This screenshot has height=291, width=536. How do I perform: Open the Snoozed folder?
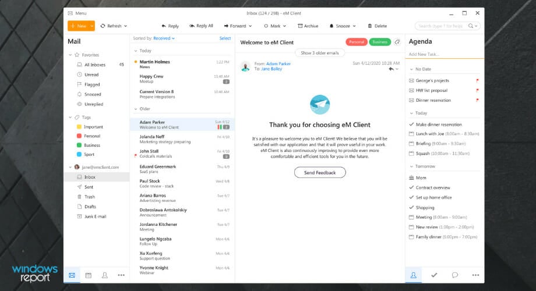pyautogui.click(x=93, y=94)
